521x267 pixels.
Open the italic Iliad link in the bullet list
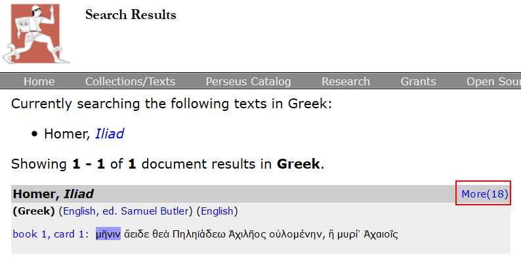click(x=110, y=134)
